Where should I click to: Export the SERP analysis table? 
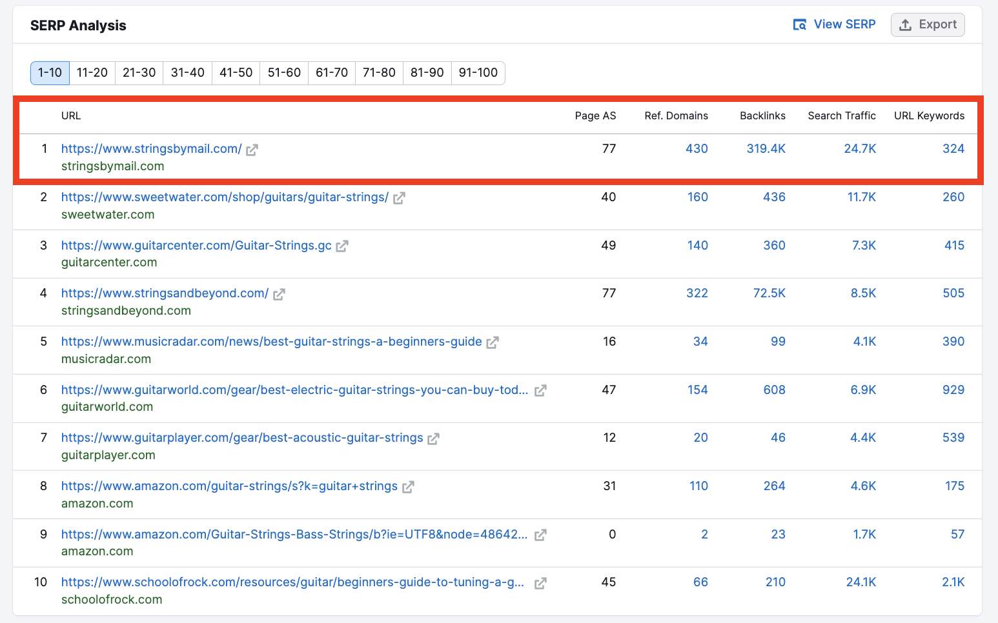928,25
